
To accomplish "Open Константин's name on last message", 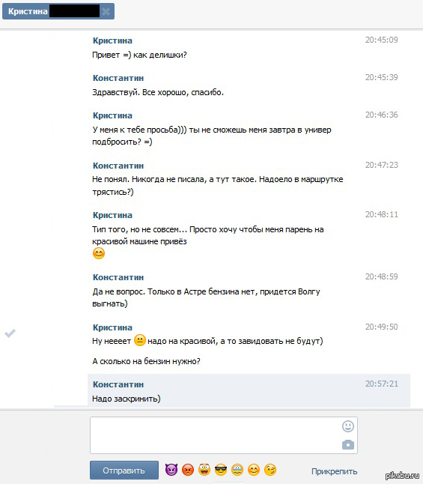I will pos(118,384).
